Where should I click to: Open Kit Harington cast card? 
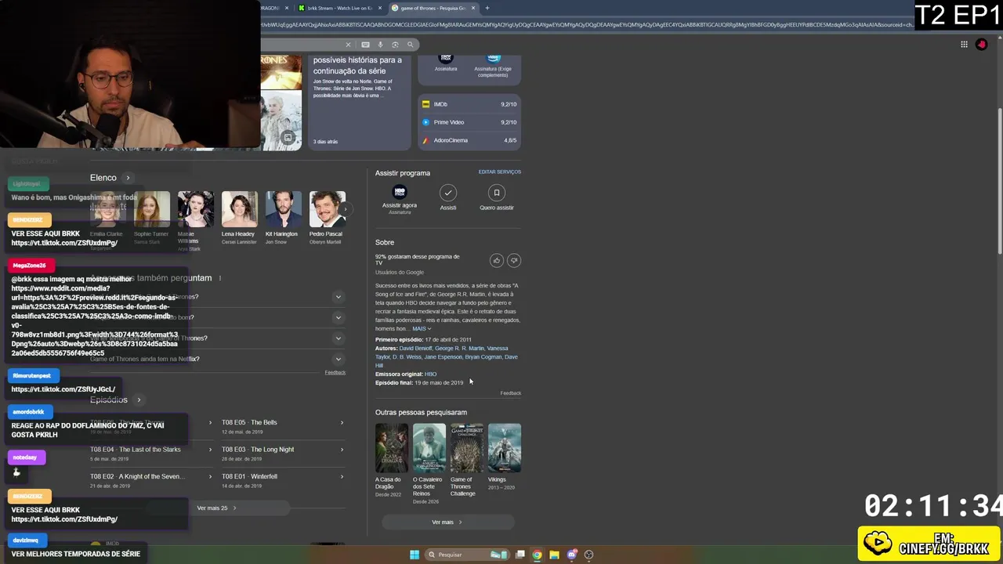click(282, 218)
